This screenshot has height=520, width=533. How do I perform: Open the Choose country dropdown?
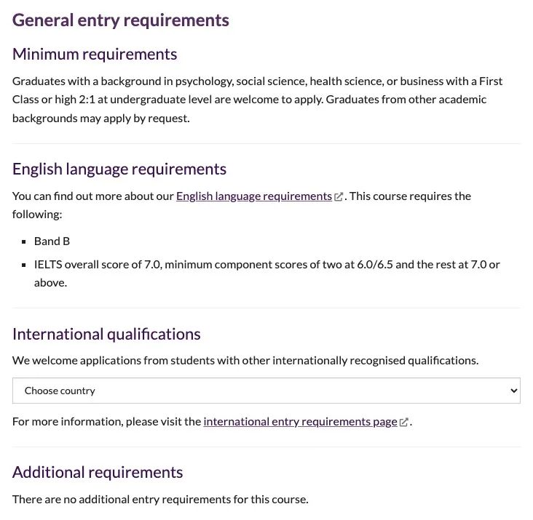tap(266, 391)
